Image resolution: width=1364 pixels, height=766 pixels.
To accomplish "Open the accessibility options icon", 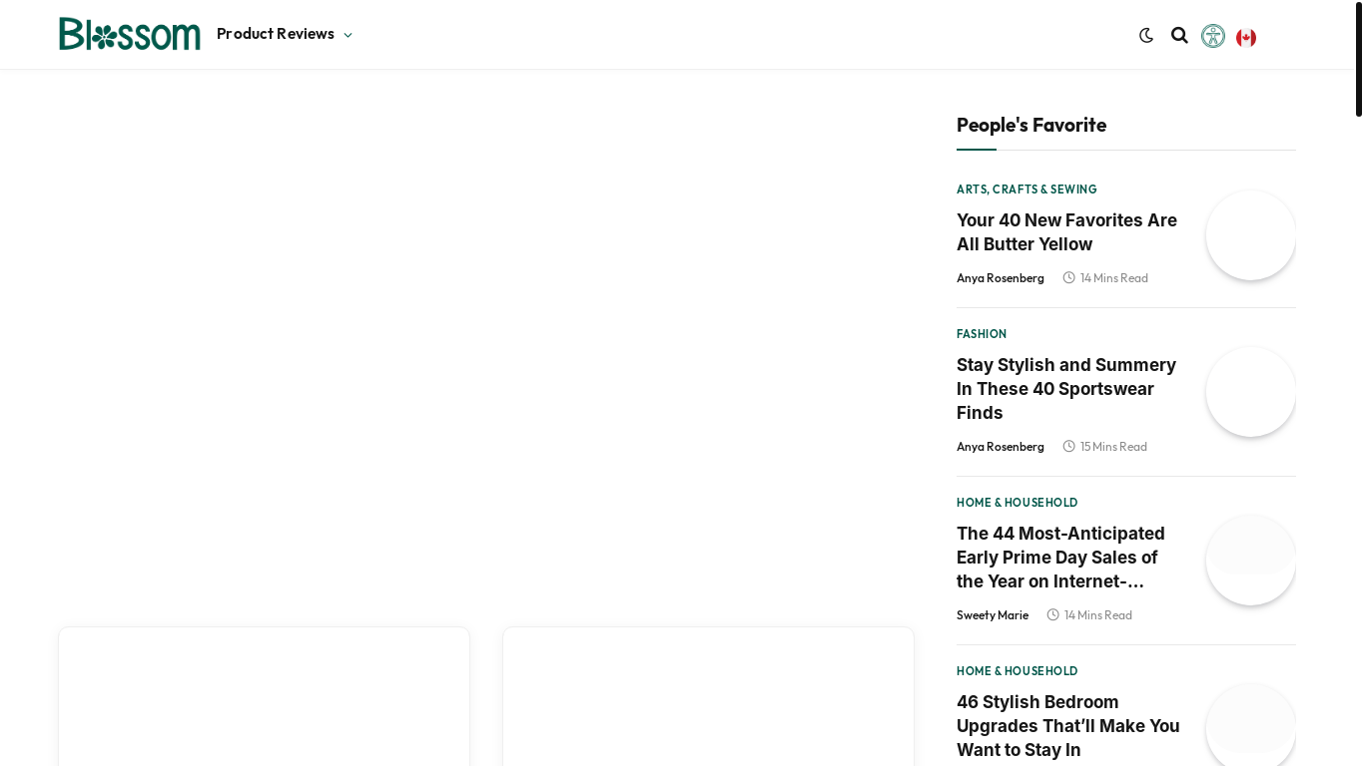I will tap(1213, 36).
